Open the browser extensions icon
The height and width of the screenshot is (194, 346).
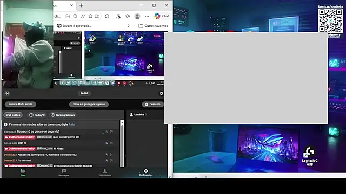tap(107, 16)
